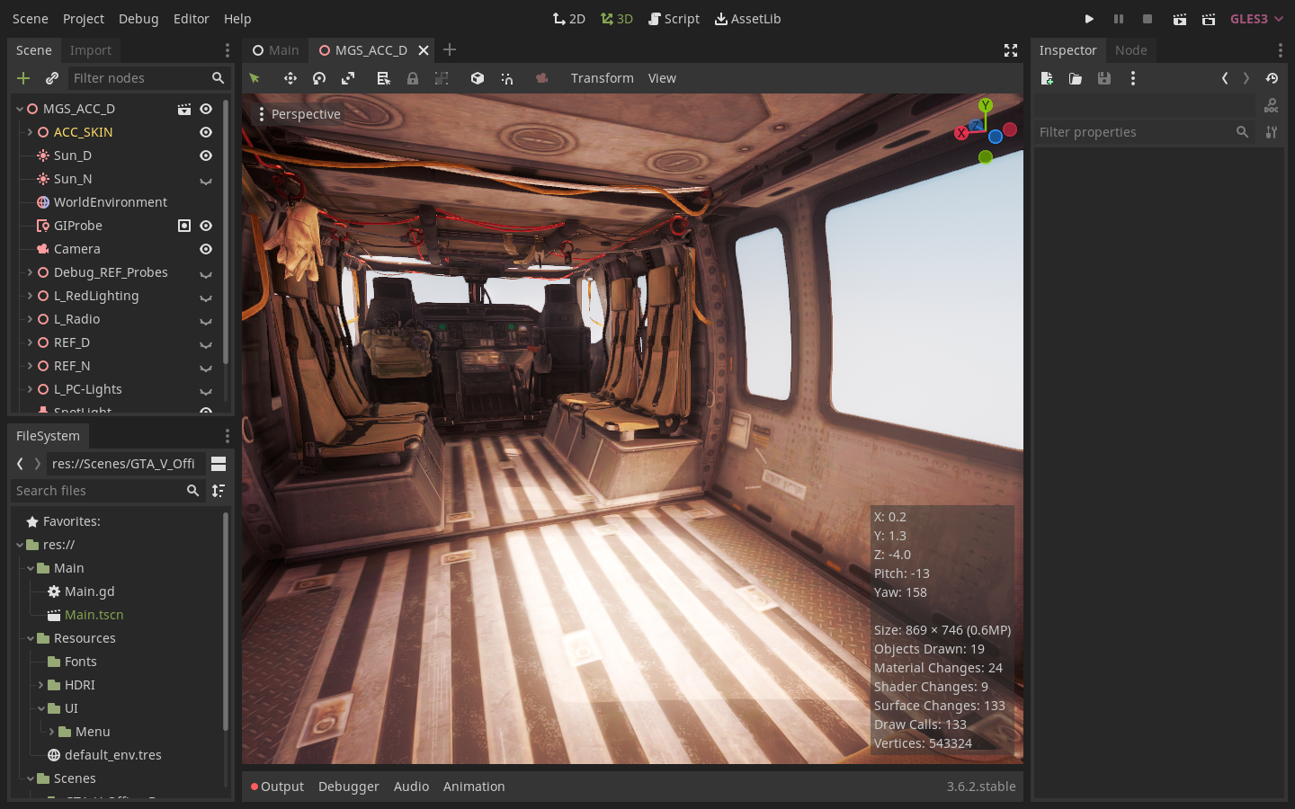Load an existing resource in Inspector
The height and width of the screenshot is (809, 1295).
pos(1076,78)
